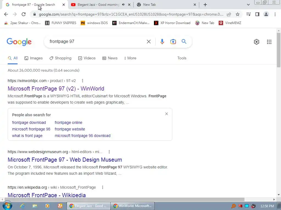
Task: Expand the More search filters menu
Action: pos(130,58)
